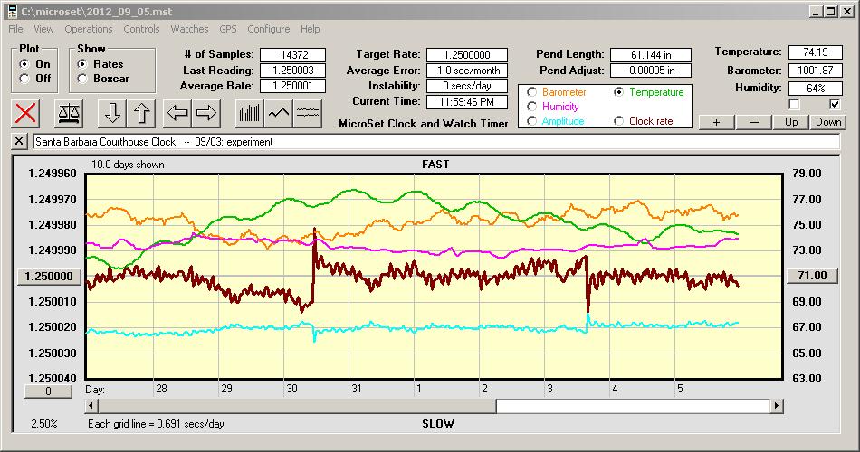Click the down arrow toolbar button
The image size is (860, 452).
[112, 113]
